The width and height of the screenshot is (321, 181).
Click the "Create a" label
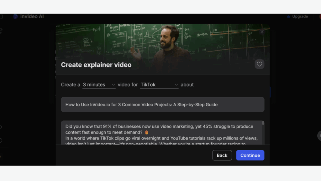(x=71, y=85)
